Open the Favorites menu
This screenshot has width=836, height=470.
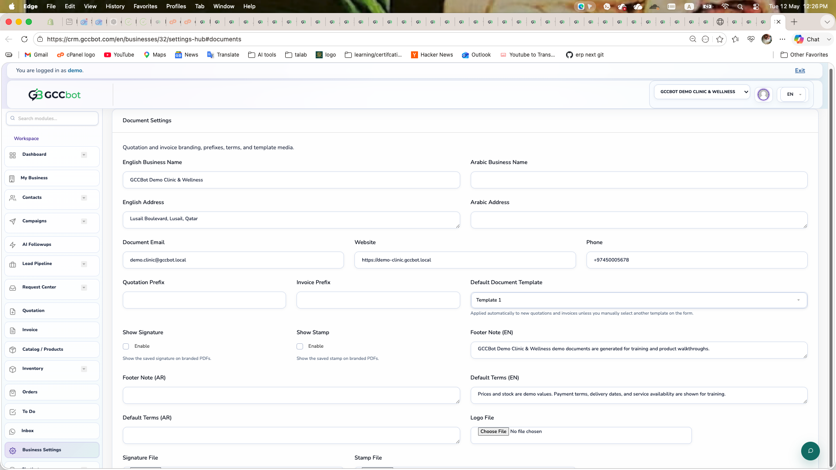tap(145, 7)
